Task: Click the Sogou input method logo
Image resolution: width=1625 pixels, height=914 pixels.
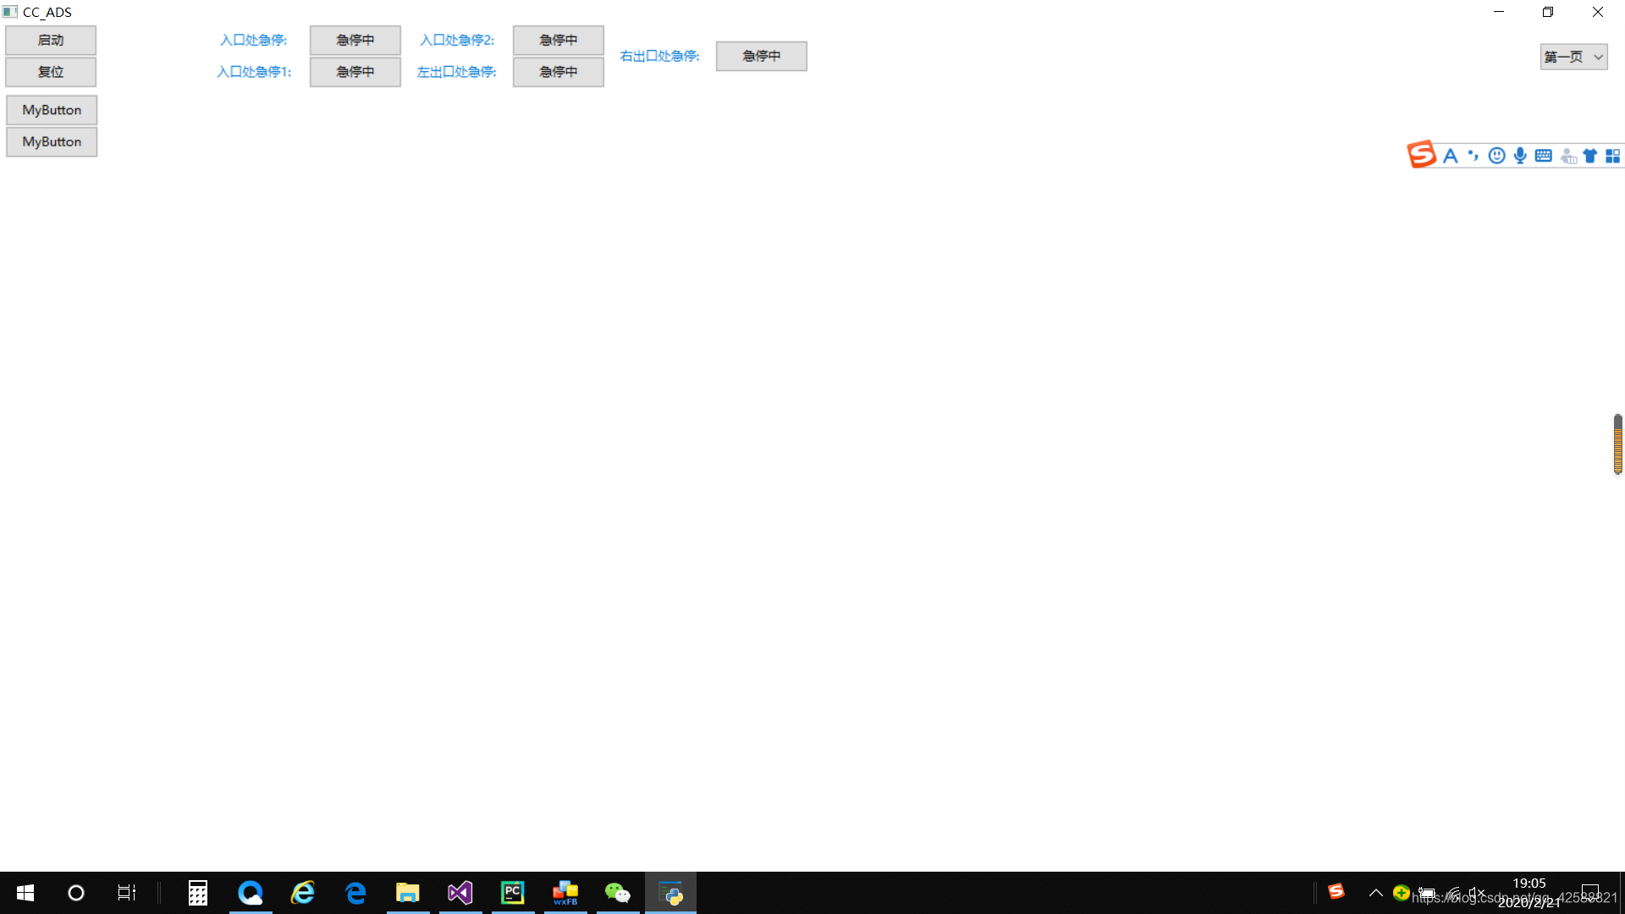Action: pos(1422,155)
